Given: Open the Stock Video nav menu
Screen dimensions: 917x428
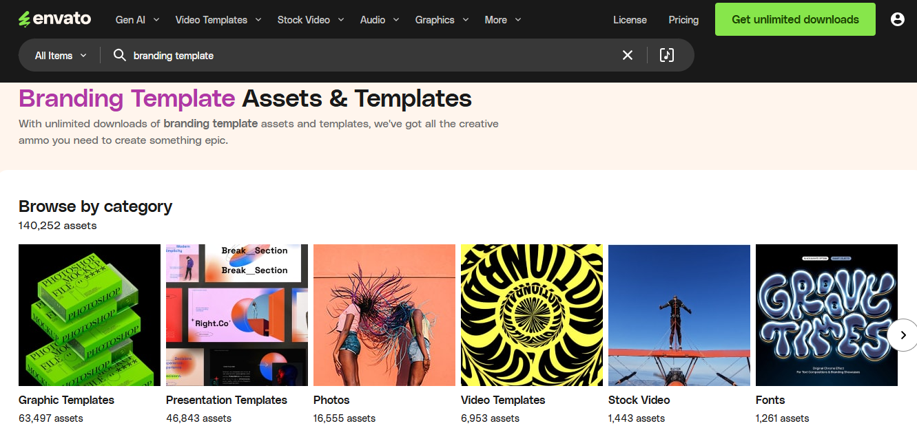Looking at the screenshot, I should coord(310,20).
